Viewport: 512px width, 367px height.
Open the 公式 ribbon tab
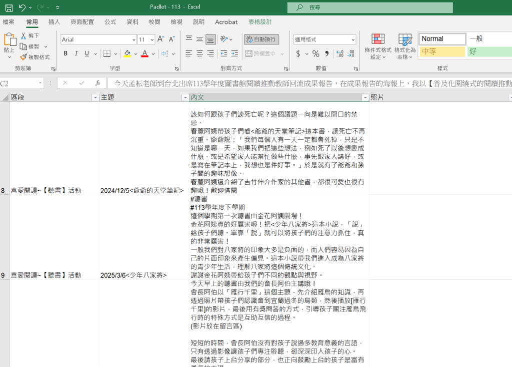point(110,22)
